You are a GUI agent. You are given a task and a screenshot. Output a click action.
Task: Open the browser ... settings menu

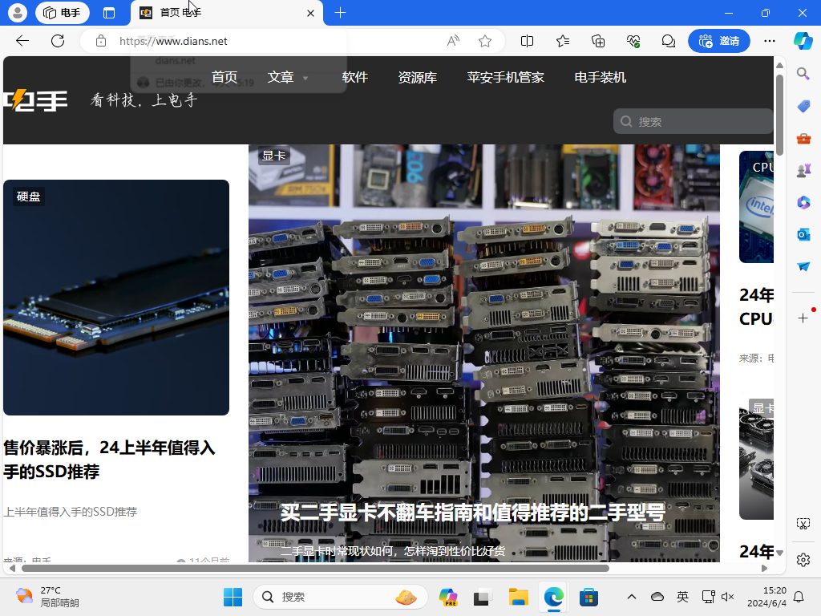point(770,41)
